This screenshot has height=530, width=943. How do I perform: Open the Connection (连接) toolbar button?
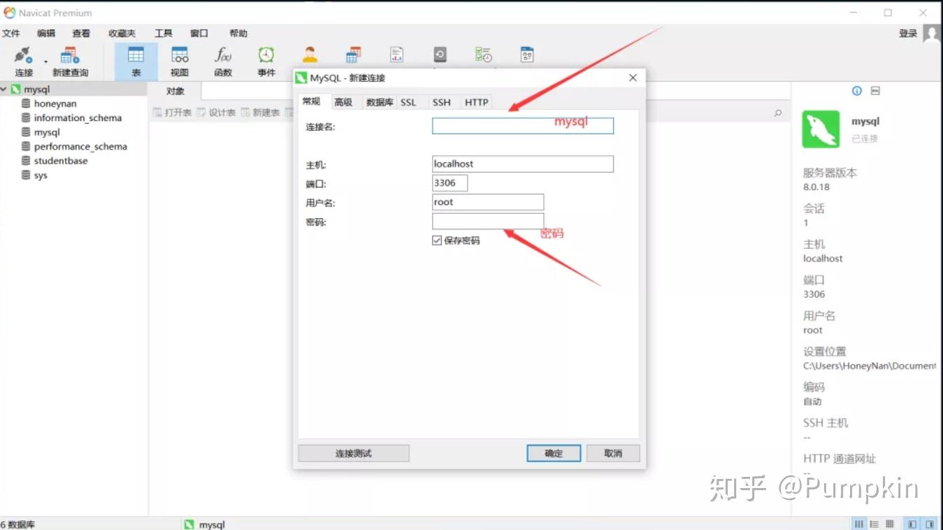click(x=24, y=61)
